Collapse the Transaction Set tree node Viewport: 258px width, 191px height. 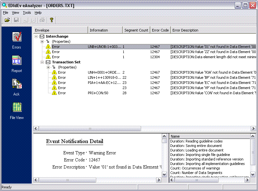coord(42,62)
